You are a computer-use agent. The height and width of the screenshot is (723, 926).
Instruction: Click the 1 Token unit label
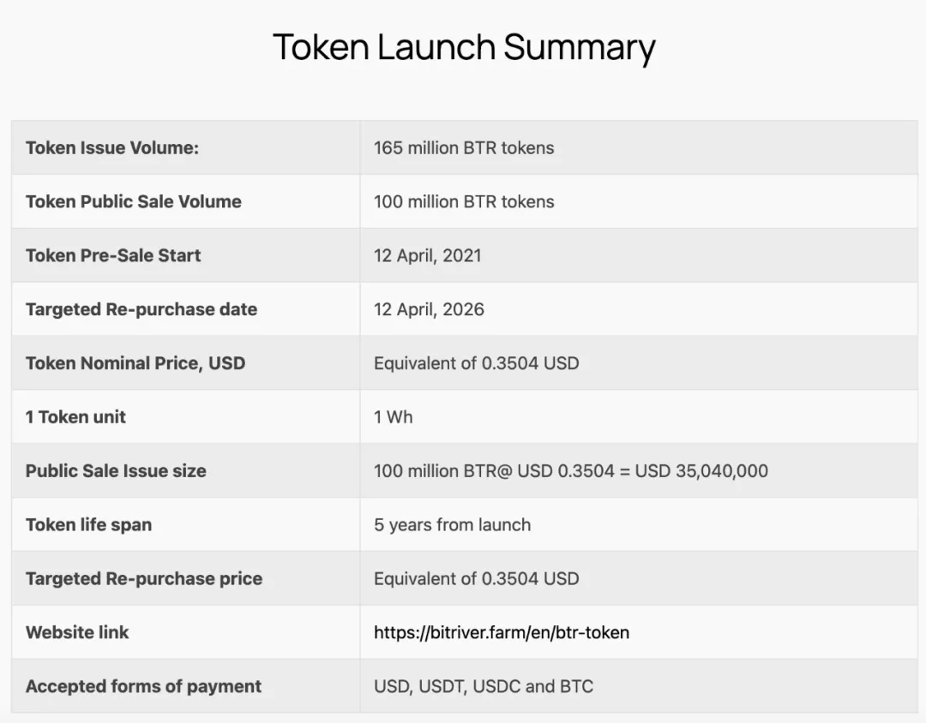[75, 417]
